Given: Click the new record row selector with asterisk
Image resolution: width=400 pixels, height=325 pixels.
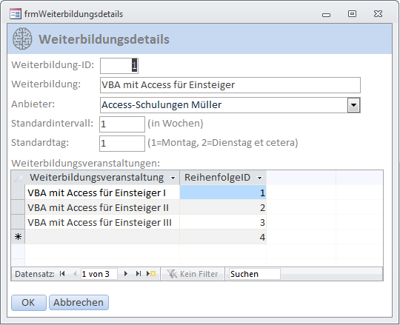Looking at the screenshot, I should [18, 237].
